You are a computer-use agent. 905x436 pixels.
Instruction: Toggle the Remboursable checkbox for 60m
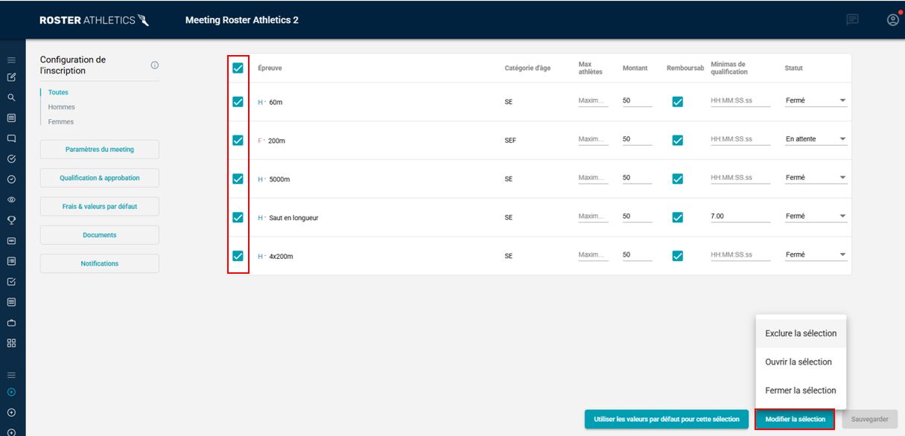[x=677, y=102]
